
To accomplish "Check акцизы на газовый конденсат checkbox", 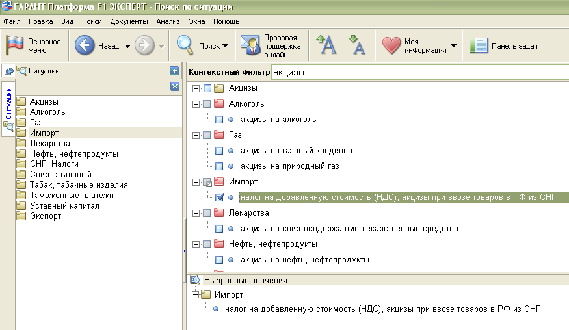I will [219, 151].
